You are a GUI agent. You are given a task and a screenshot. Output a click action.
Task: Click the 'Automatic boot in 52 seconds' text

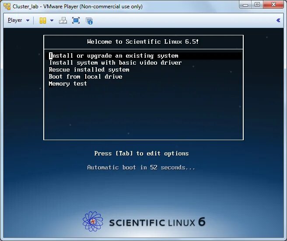tap(141, 167)
